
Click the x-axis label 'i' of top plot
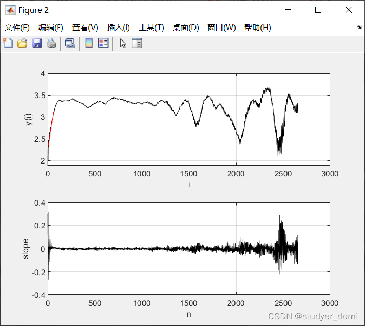tap(189, 185)
